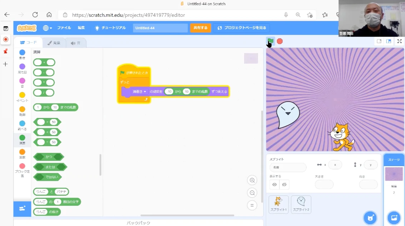Switch to the 背景 tab

tap(54, 43)
